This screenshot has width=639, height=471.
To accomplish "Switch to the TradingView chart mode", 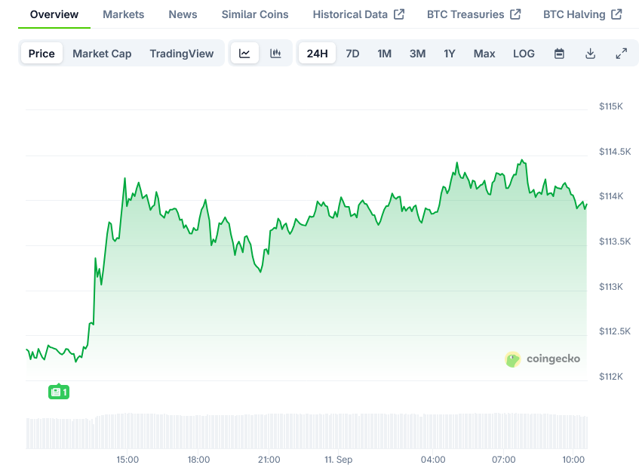I will coord(181,54).
